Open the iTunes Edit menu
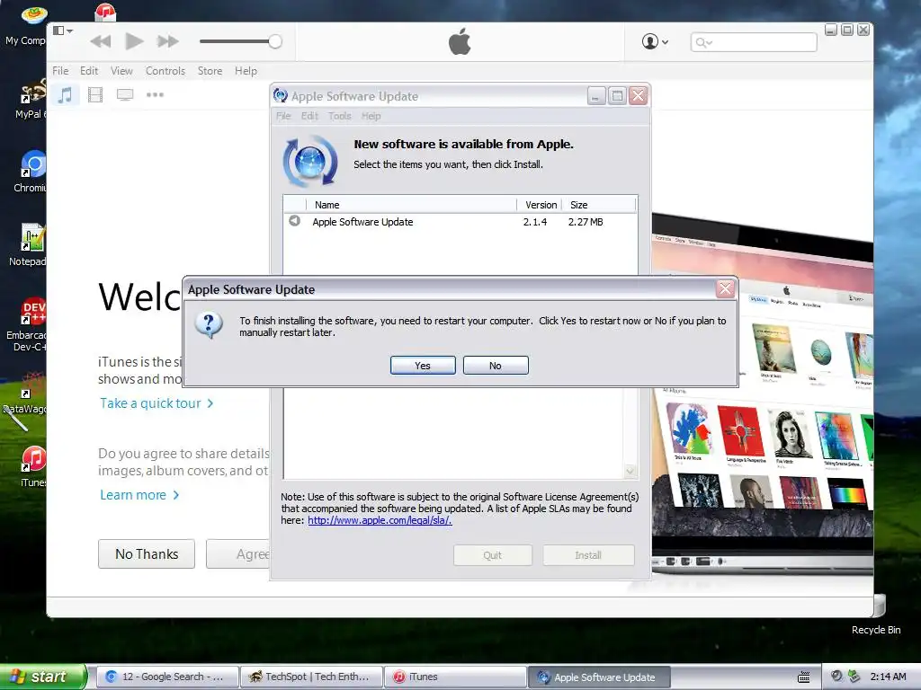This screenshot has height=690, width=921. [x=89, y=71]
